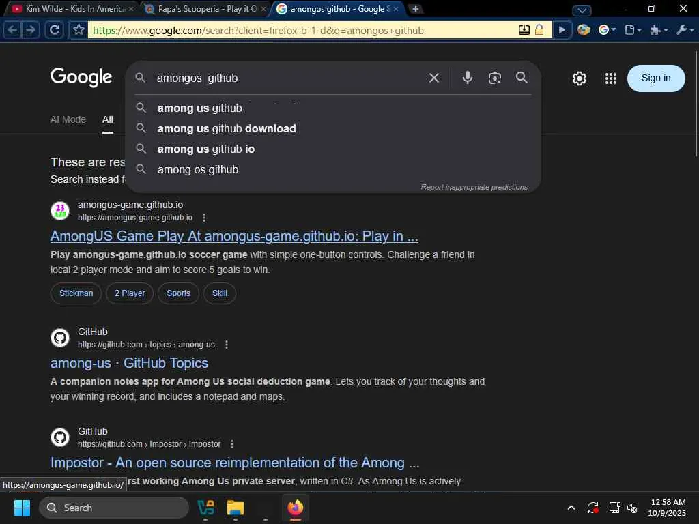Screen dimensions: 699x524
Task: Click the Sign in button
Action: point(656,78)
